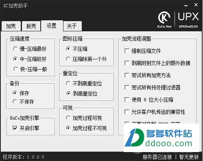Click the KC加壳助手 window title

click(15, 6)
